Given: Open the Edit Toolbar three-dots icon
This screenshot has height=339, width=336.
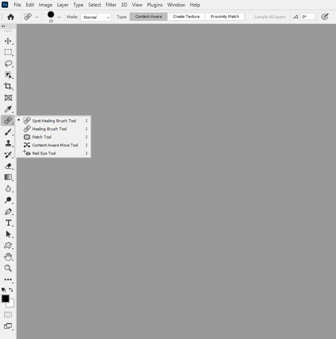Looking at the screenshot, I should click(8, 279).
